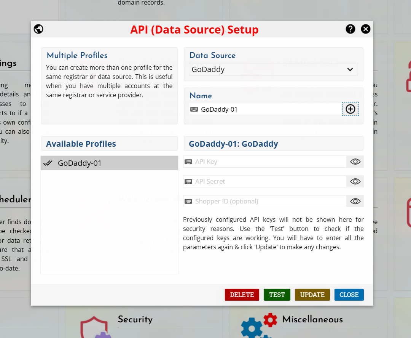Viewport: 411px width, 338px height.
Task: Show the API Key with eye icon
Action: click(355, 162)
